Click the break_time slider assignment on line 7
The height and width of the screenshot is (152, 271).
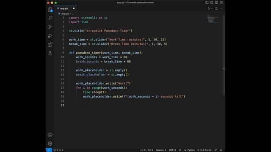point(118,44)
